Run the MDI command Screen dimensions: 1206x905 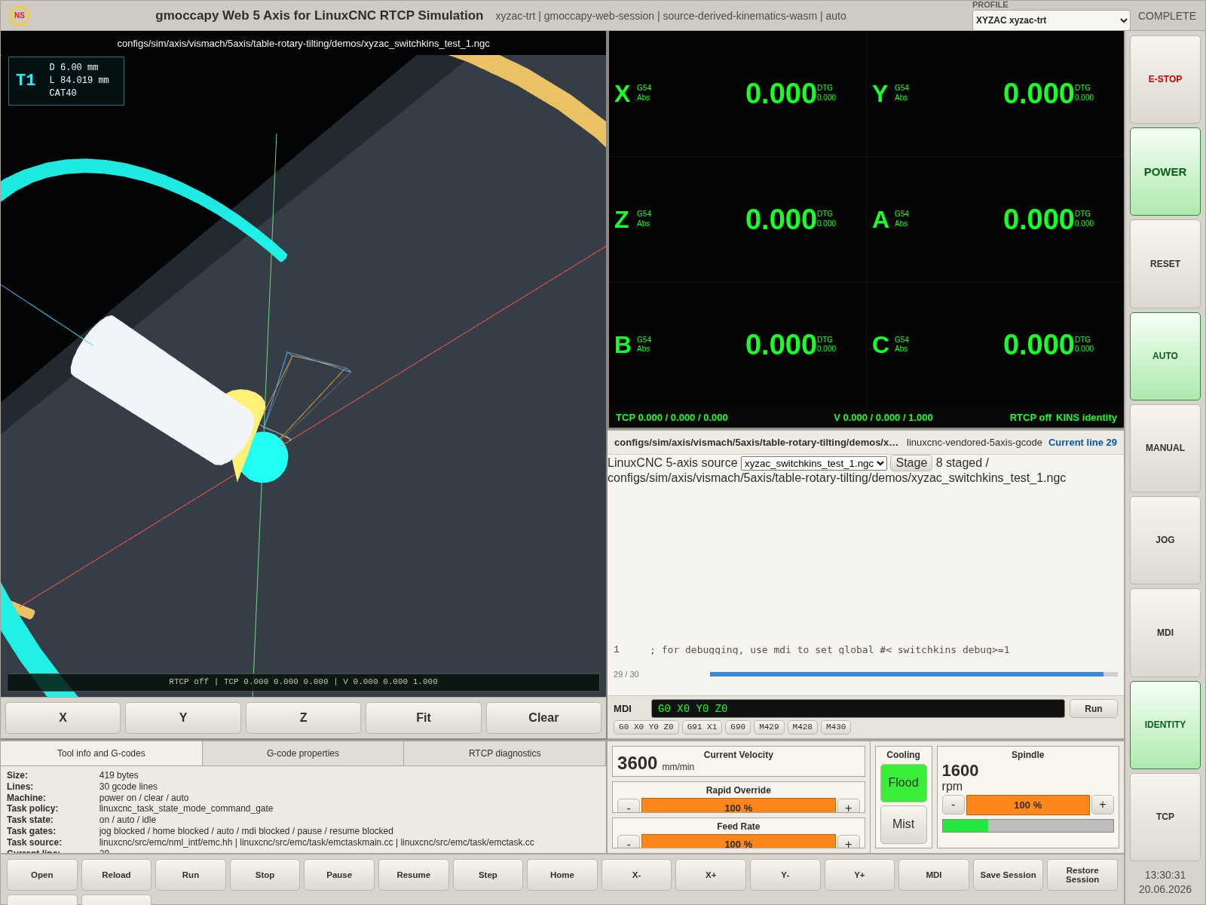(1093, 709)
